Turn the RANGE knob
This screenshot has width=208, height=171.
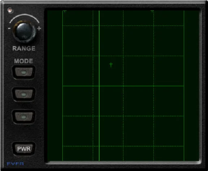[25, 32]
